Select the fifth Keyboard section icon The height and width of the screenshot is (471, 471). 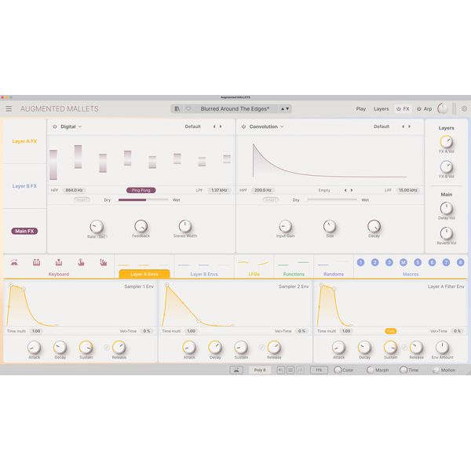[104, 262]
